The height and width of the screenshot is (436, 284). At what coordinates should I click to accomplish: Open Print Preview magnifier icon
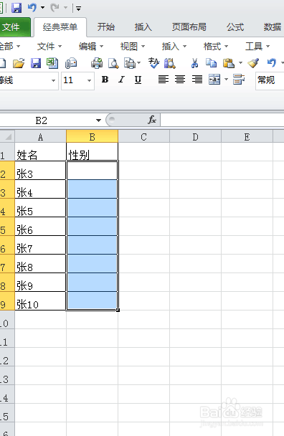[113, 63]
